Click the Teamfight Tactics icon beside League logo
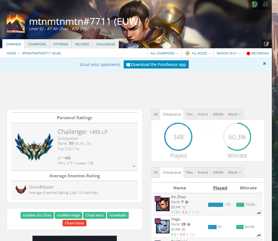The image size is (278, 241). (265, 4)
